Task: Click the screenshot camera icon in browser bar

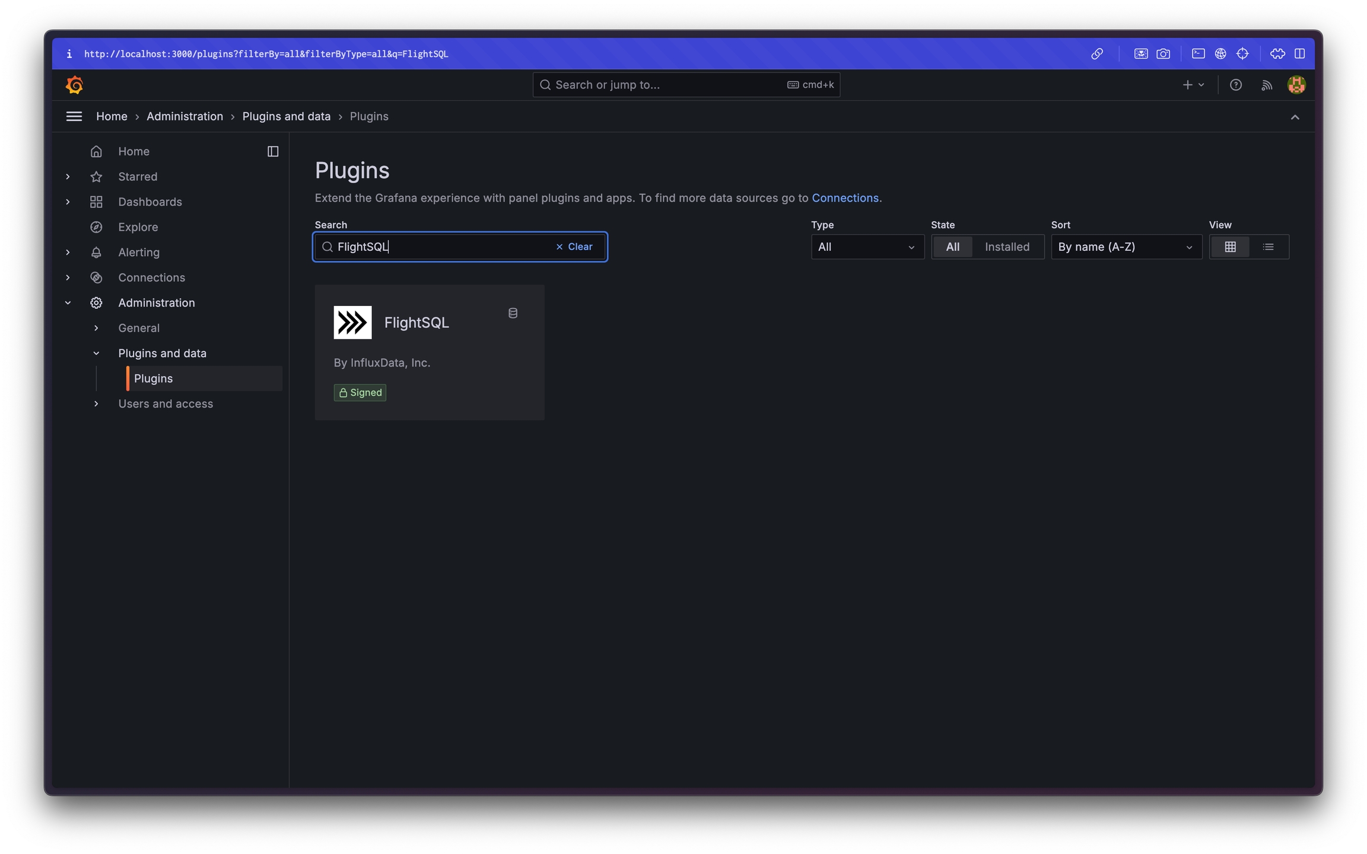Action: pos(1163,54)
